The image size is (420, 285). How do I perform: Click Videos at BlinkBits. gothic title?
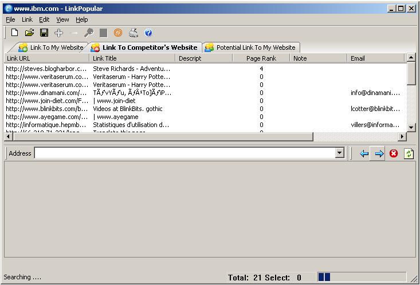click(x=128, y=109)
